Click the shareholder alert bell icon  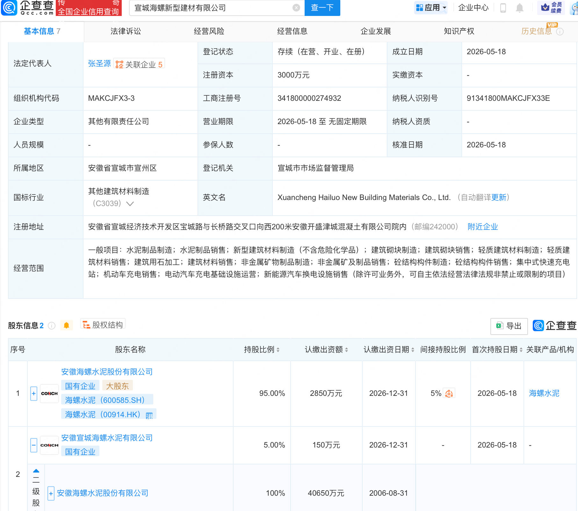point(66,325)
